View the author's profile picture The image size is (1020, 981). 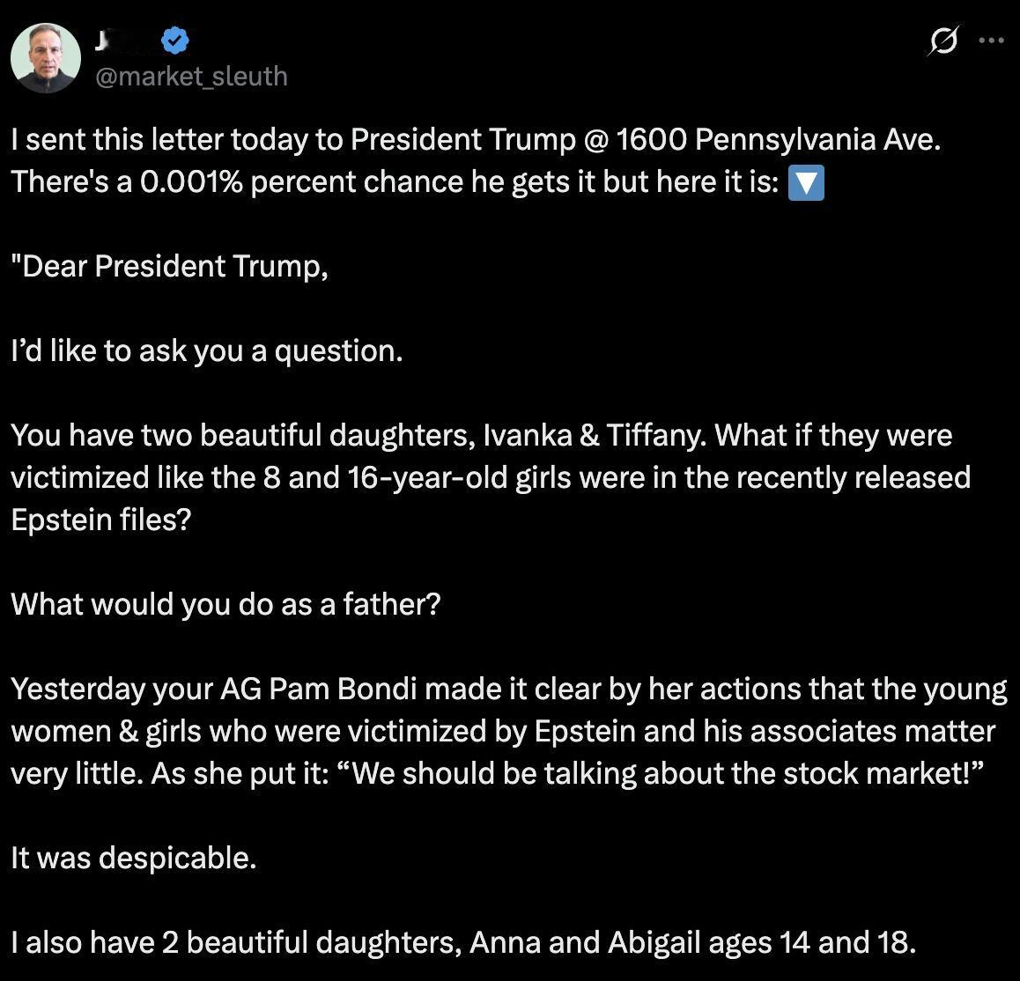[x=45, y=58]
